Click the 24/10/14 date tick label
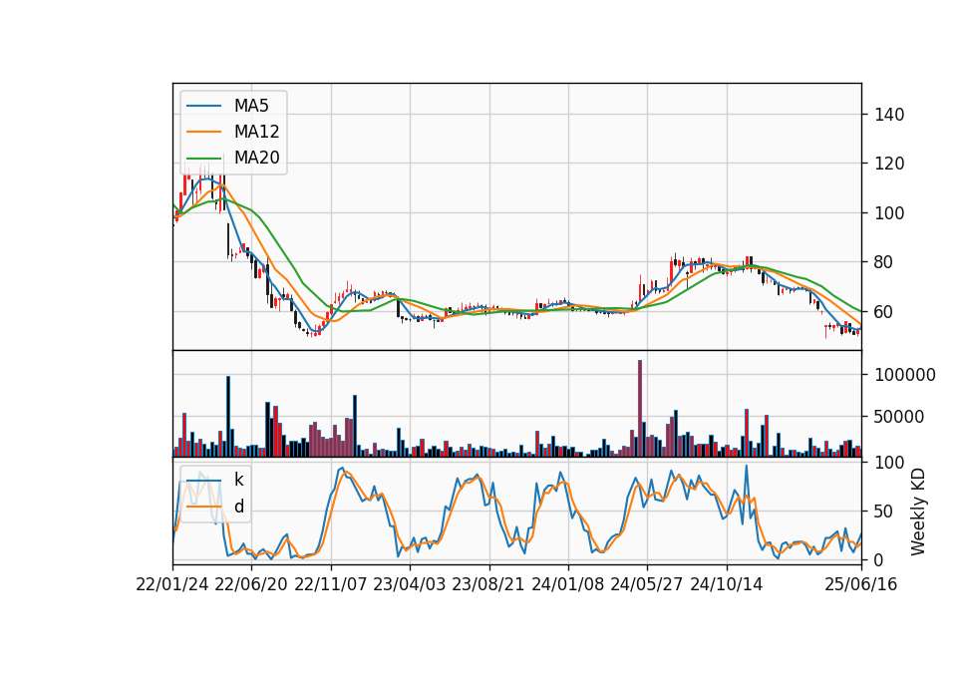Screen dimensions: 957x688 point(727,584)
